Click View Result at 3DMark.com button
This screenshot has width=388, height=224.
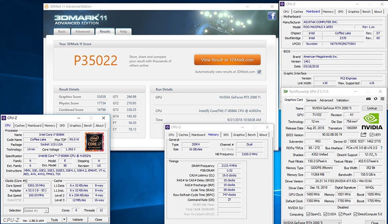click(x=227, y=59)
